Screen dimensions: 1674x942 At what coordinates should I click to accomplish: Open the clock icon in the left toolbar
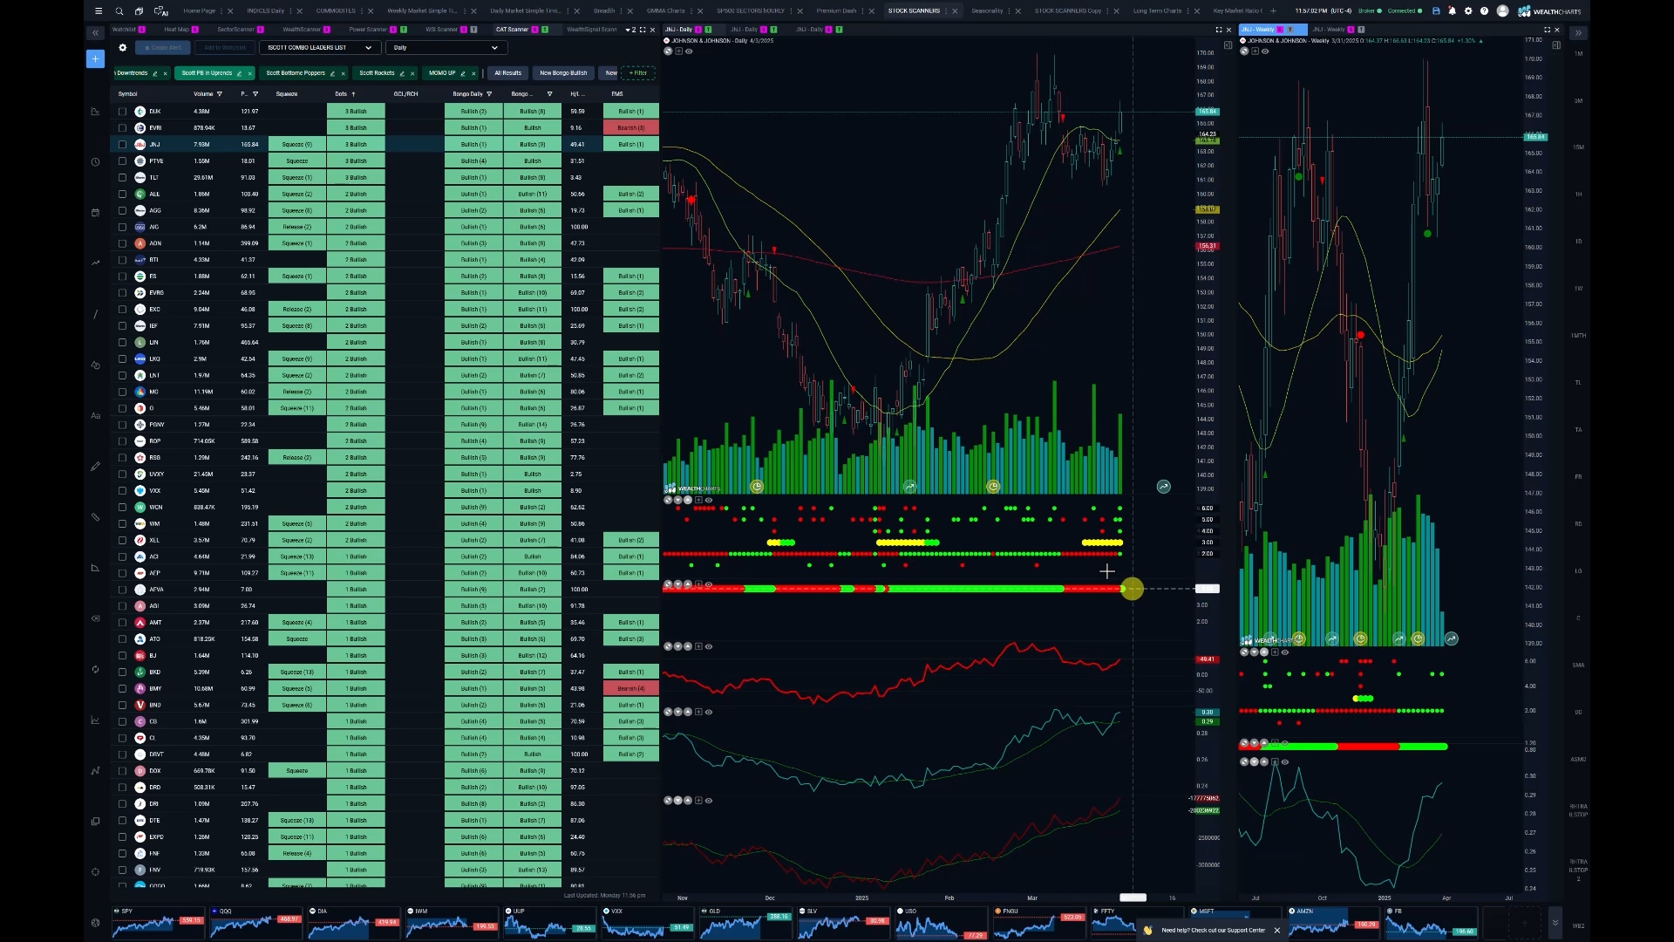click(95, 161)
